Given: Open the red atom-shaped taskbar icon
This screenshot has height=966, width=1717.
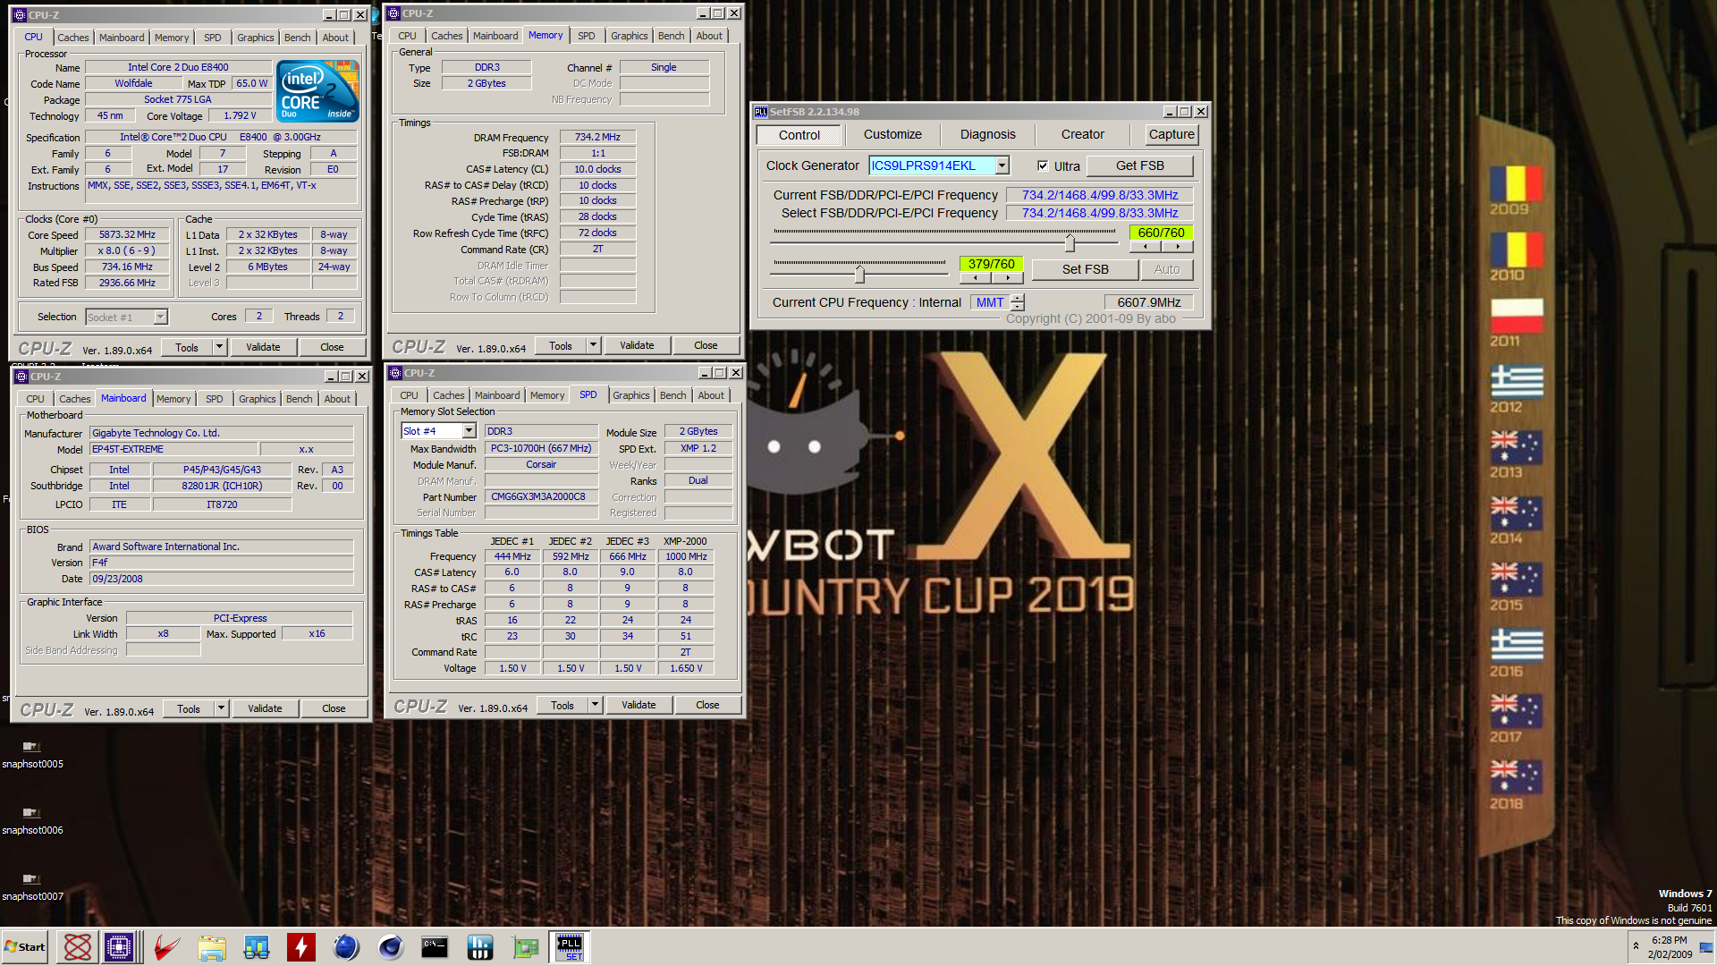Looking at the screenshot, I should 78,947.
